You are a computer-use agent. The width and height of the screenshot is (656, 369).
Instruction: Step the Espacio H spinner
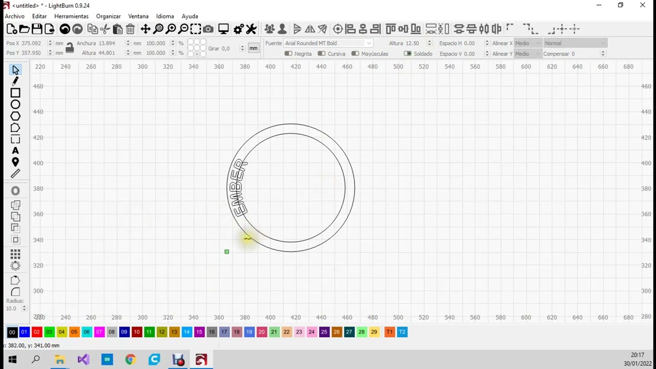(486, 43)
